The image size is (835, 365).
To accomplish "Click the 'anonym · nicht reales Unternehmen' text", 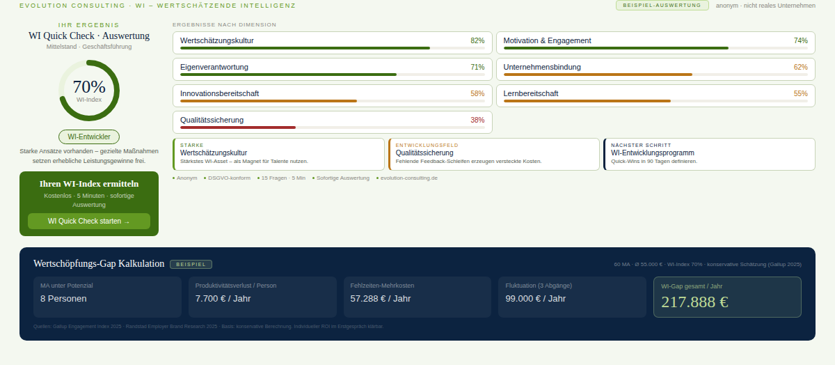I will click(x=765, y=6).
